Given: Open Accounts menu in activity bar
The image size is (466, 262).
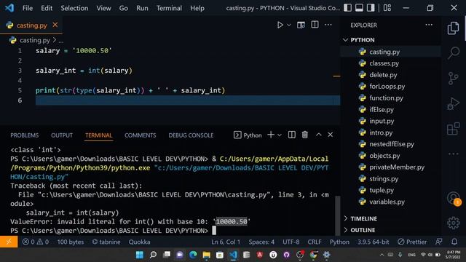Looking at the screenshot, I should (x=453, y=198).
